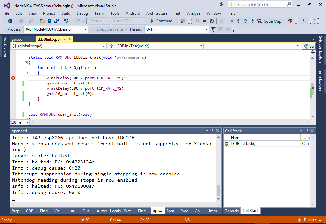Screen dimensions: 326x224
Task: Close the LEDBlink.cpp tab
Action: pyautogui.click(x=70, y=39)
